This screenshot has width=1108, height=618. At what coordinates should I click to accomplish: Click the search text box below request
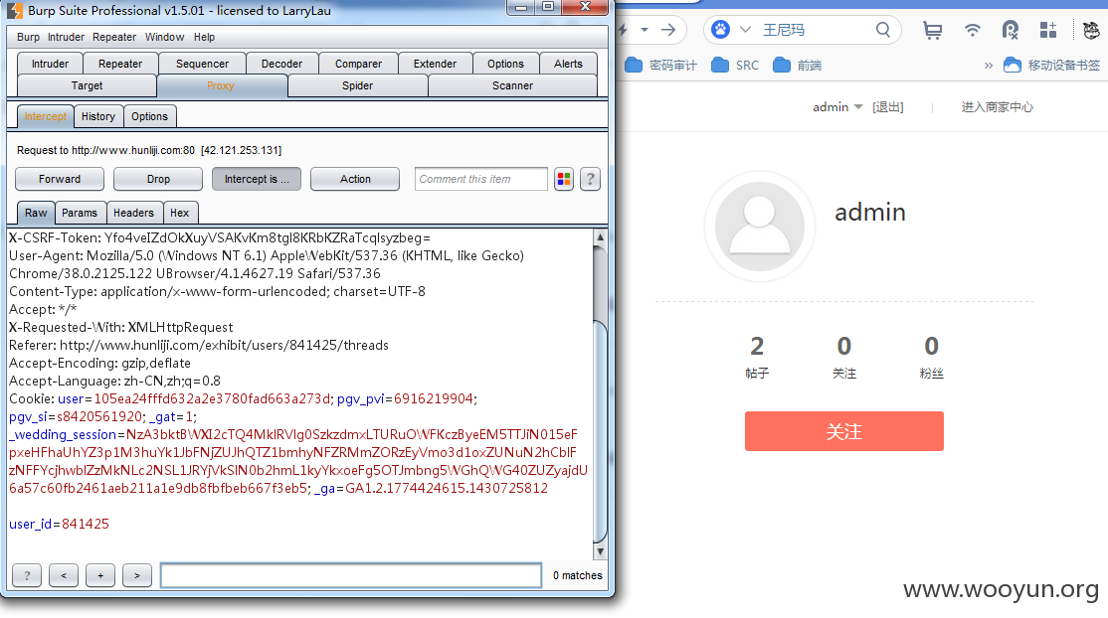(x=351, y=575)
